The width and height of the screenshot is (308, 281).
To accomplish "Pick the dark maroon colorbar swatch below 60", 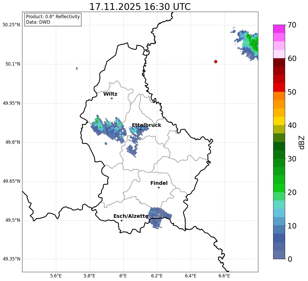I will point(279,62).
